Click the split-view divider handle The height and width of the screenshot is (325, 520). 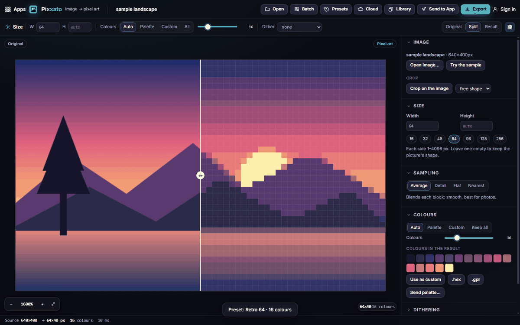tap(200, 175)
